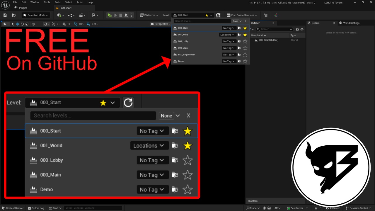Close the Outliner tab

point(273,23)
